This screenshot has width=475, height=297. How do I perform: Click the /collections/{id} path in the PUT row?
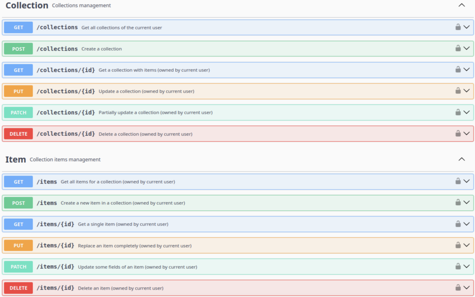65,91
